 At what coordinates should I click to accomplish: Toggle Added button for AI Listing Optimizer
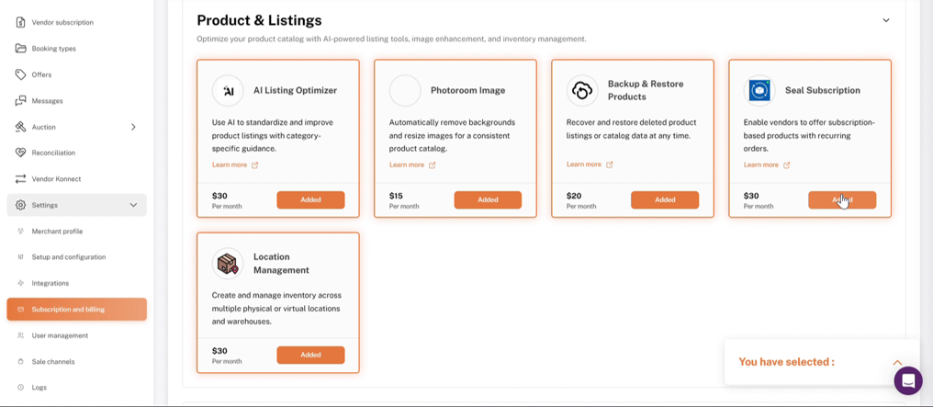310,200
